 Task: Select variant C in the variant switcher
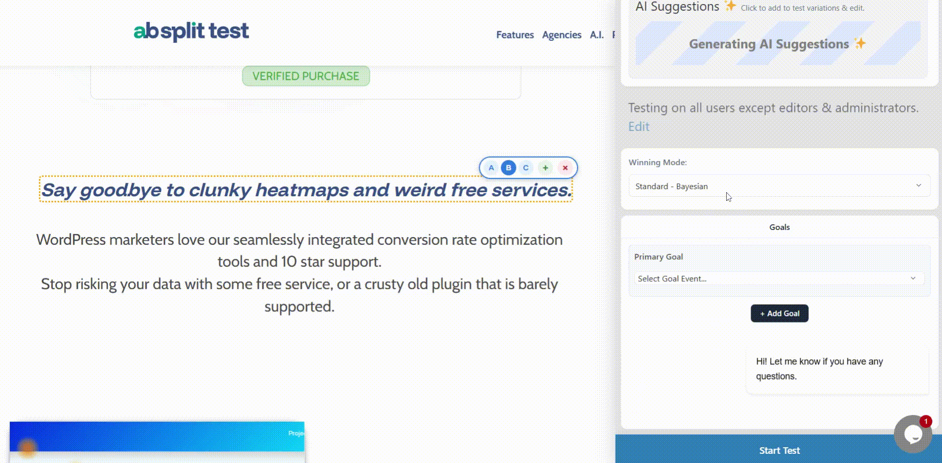[x=526, y=168]
